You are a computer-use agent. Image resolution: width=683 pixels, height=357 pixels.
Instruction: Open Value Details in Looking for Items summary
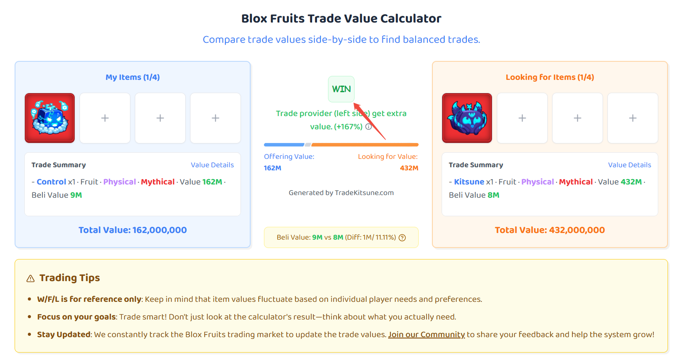630,165
